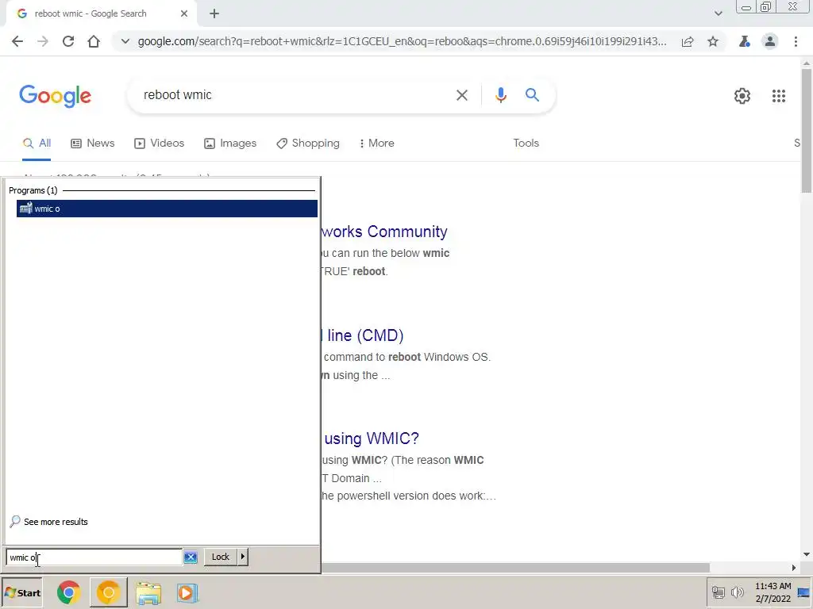813x609 pixels.
Task: Switch to News results
Action: (93, 144)
